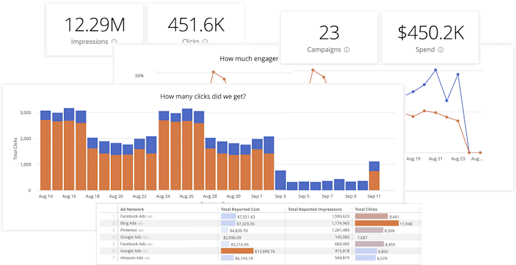Click the Amazon Ads network name cell

pyautogui.click(x=132, y=258)
